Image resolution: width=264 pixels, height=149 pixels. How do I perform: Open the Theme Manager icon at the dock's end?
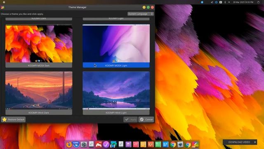[x=195, y=144]
